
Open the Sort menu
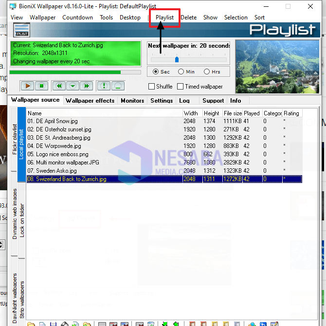point(259,18)
